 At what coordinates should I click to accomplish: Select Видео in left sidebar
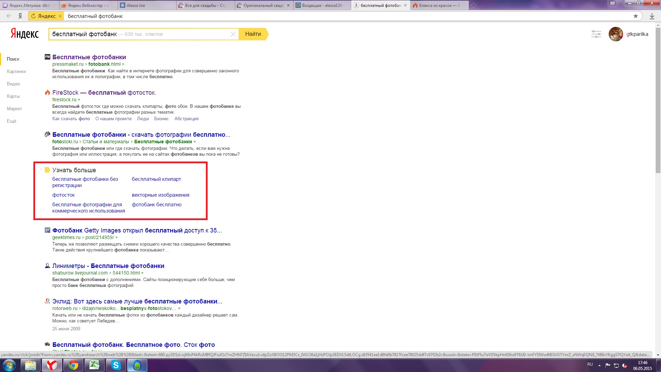point(13,84)
